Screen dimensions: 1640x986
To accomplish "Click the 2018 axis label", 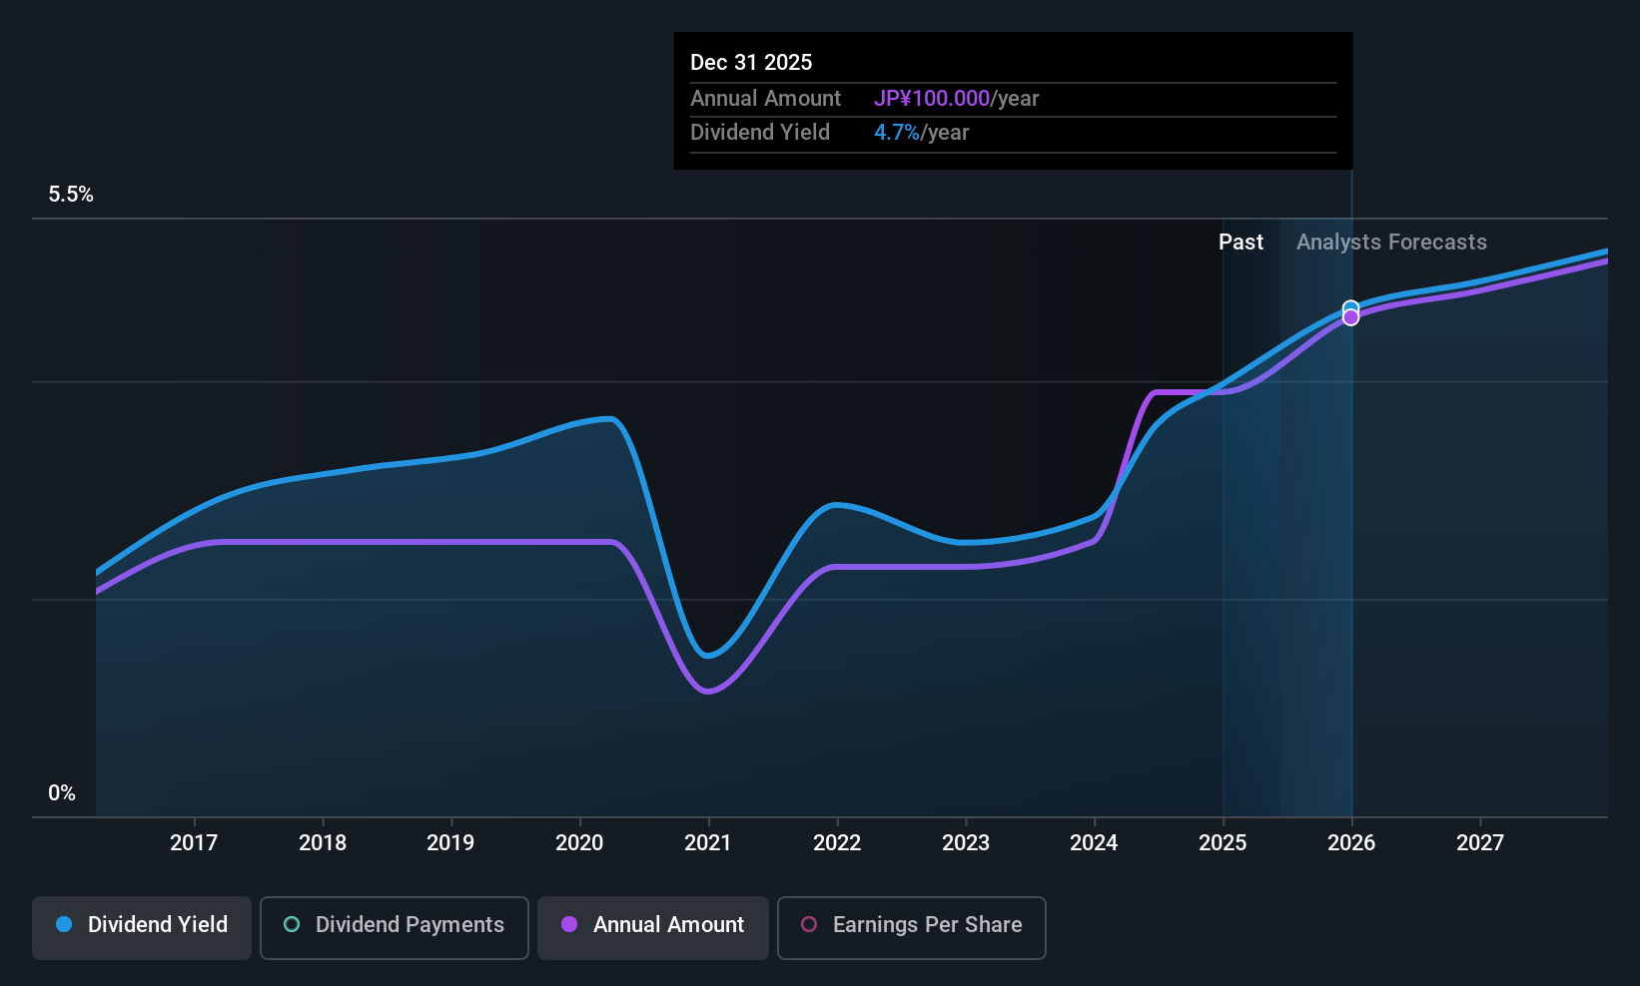I will (x=323, y=842).
